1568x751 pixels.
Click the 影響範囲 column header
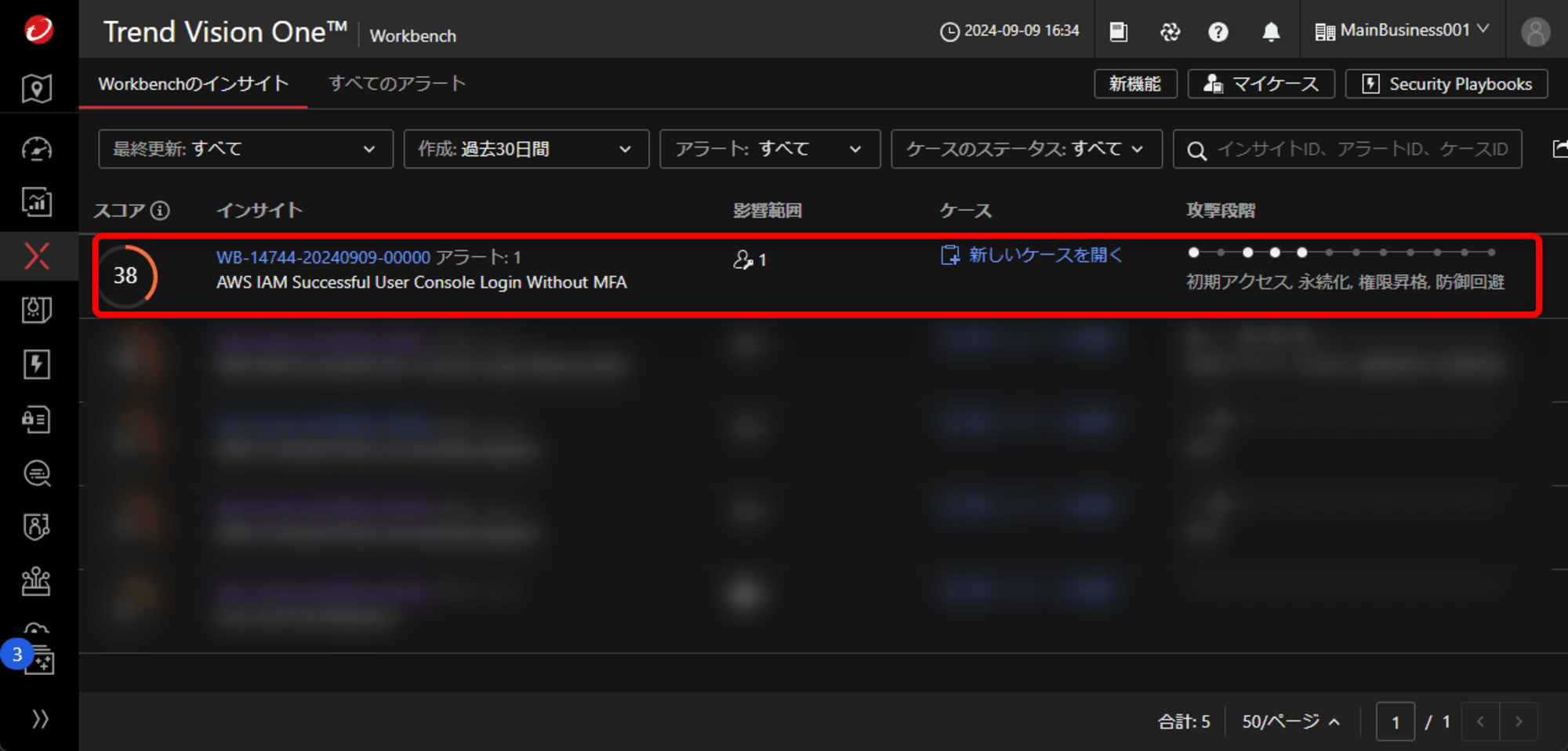(x=768, y=210)
